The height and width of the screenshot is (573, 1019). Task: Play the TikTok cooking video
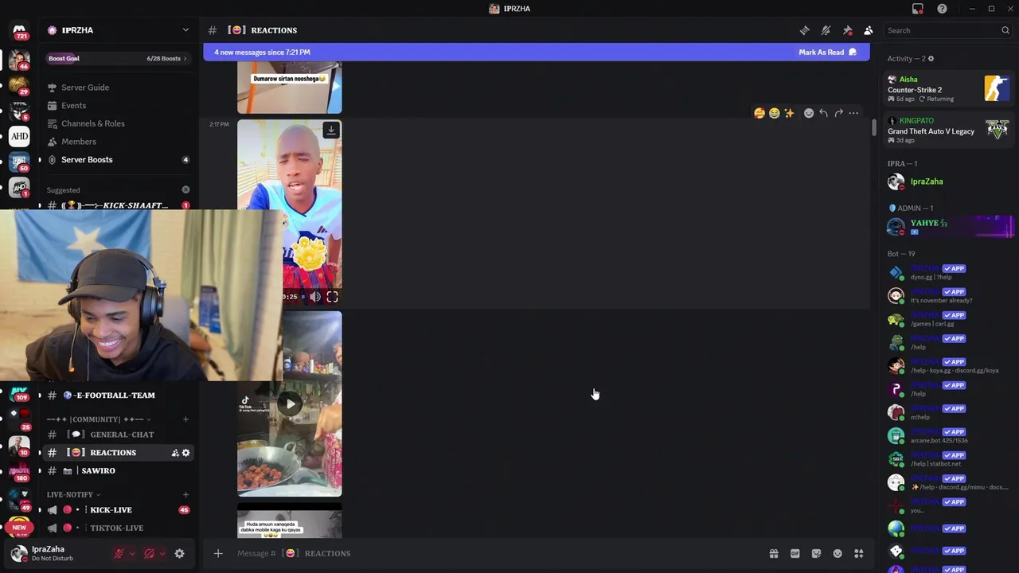click(x=290, y=403)
